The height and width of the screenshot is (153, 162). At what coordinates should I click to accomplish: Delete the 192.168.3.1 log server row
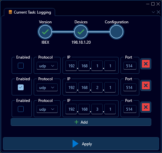pyautogui.click(x=146, y=107)
